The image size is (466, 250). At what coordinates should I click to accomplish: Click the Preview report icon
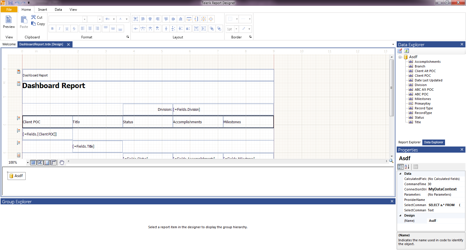tap(9, 19)
